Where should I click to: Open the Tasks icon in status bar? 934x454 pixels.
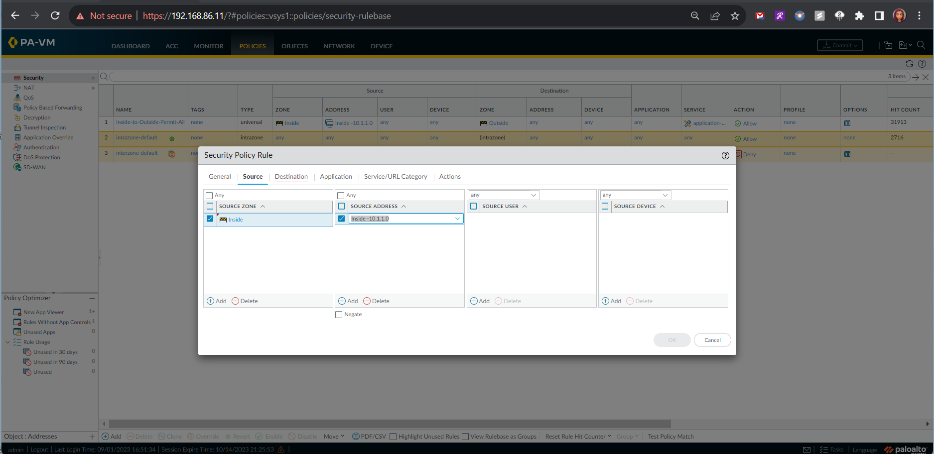coord(823,450)
